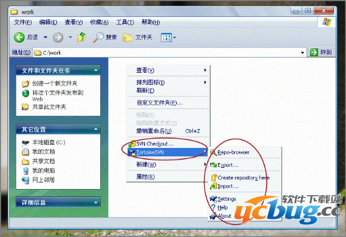Go up one folder level icon
This screenshot has width=346, height=237.
click(81, 37)
